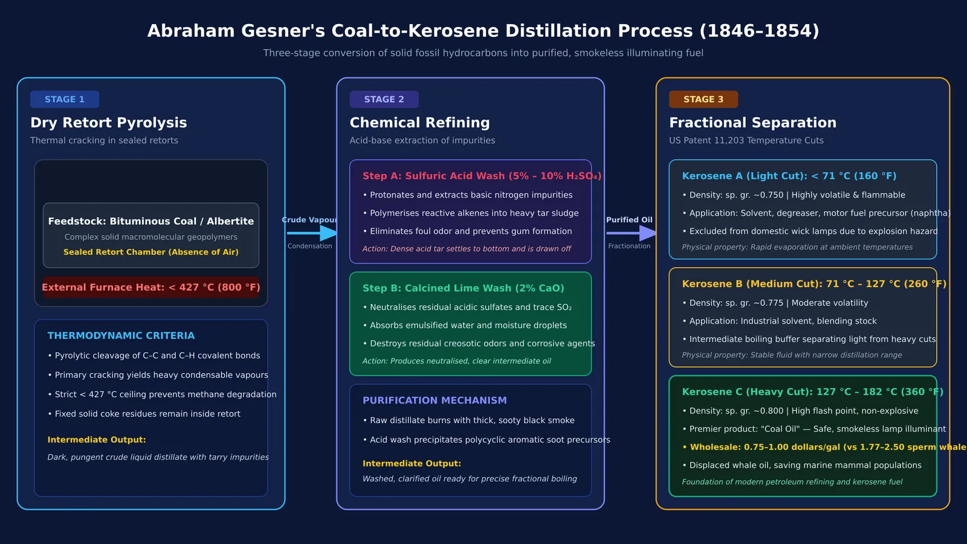Image resolution: width=967 pixels, height=544 pixels.
Task: Click the STAGE 1 badge
Action: 65,99
